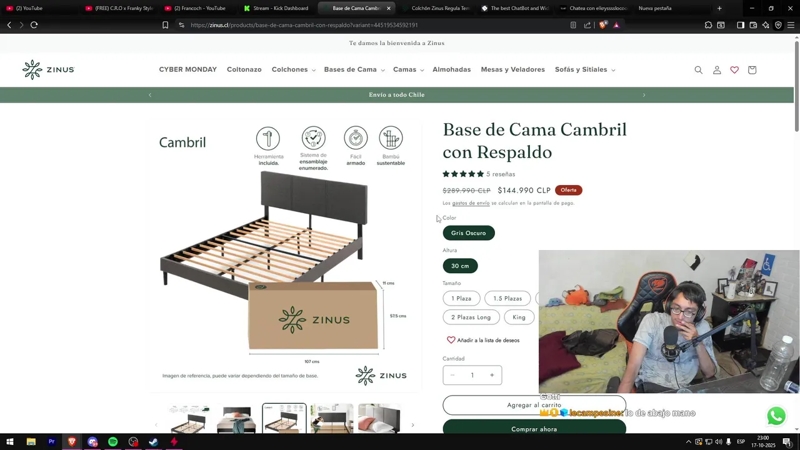
Task: Open WhatsApp chat bubble
Action: 776,416
